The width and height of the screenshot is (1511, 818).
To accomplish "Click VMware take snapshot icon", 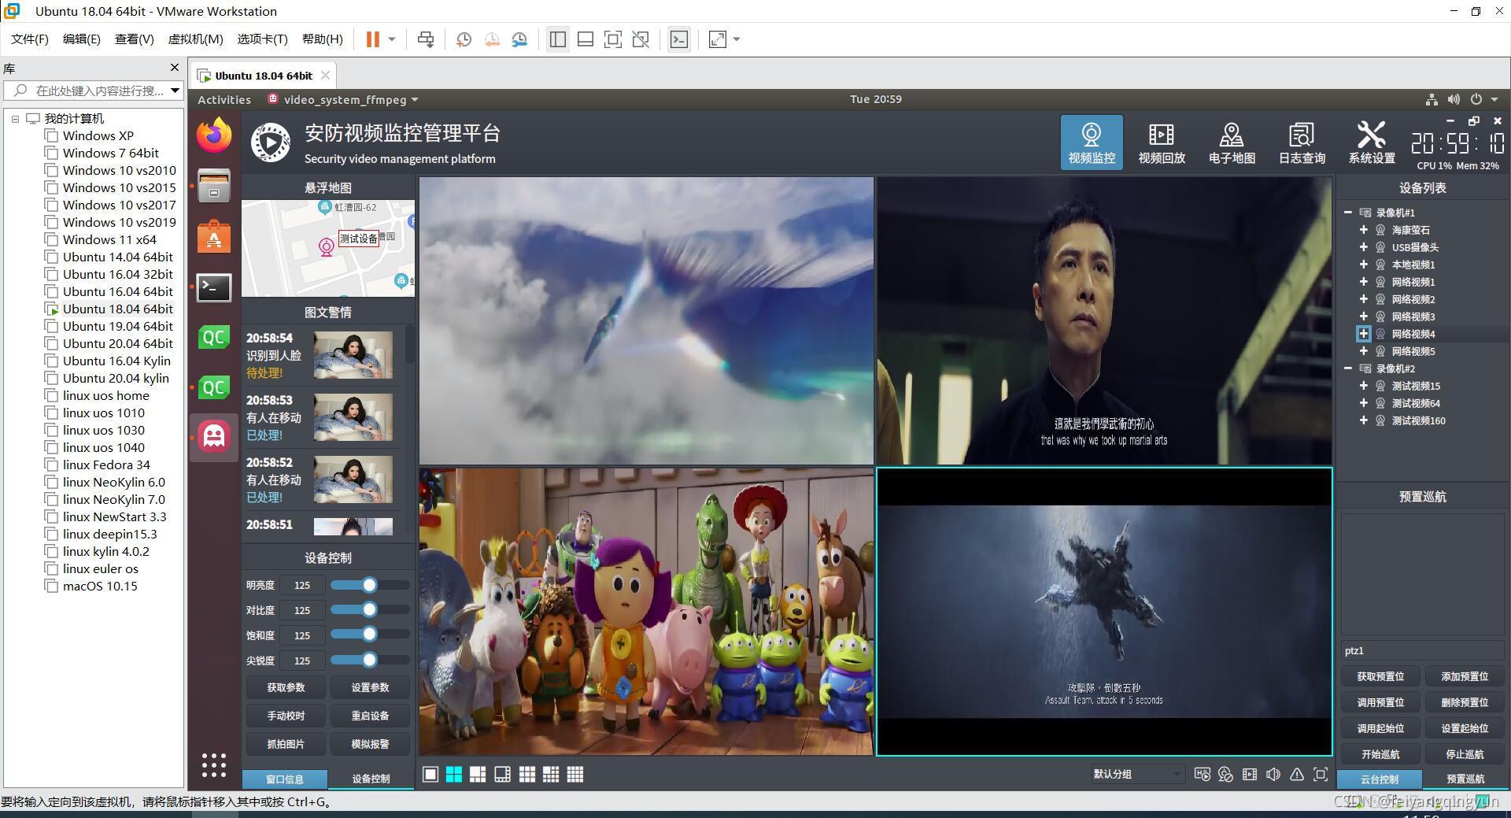I will point(464,39).
